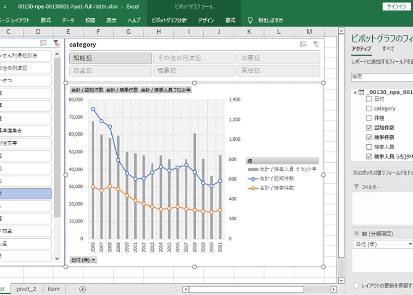Uncheck the 検挙人員 うち少年 field checkbox
413x295 pixels.
coord(369,156)
